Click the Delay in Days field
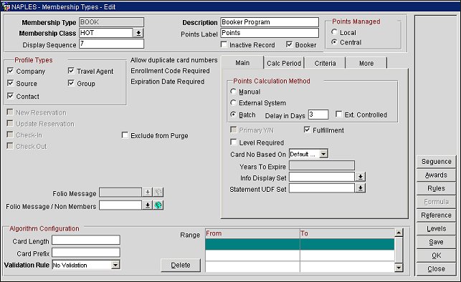Screen dimensions: 461x282 [x=318, y=115]
